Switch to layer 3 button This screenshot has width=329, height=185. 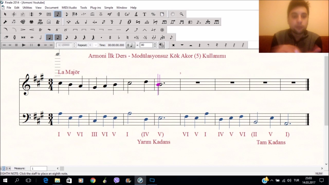(7, 169)
